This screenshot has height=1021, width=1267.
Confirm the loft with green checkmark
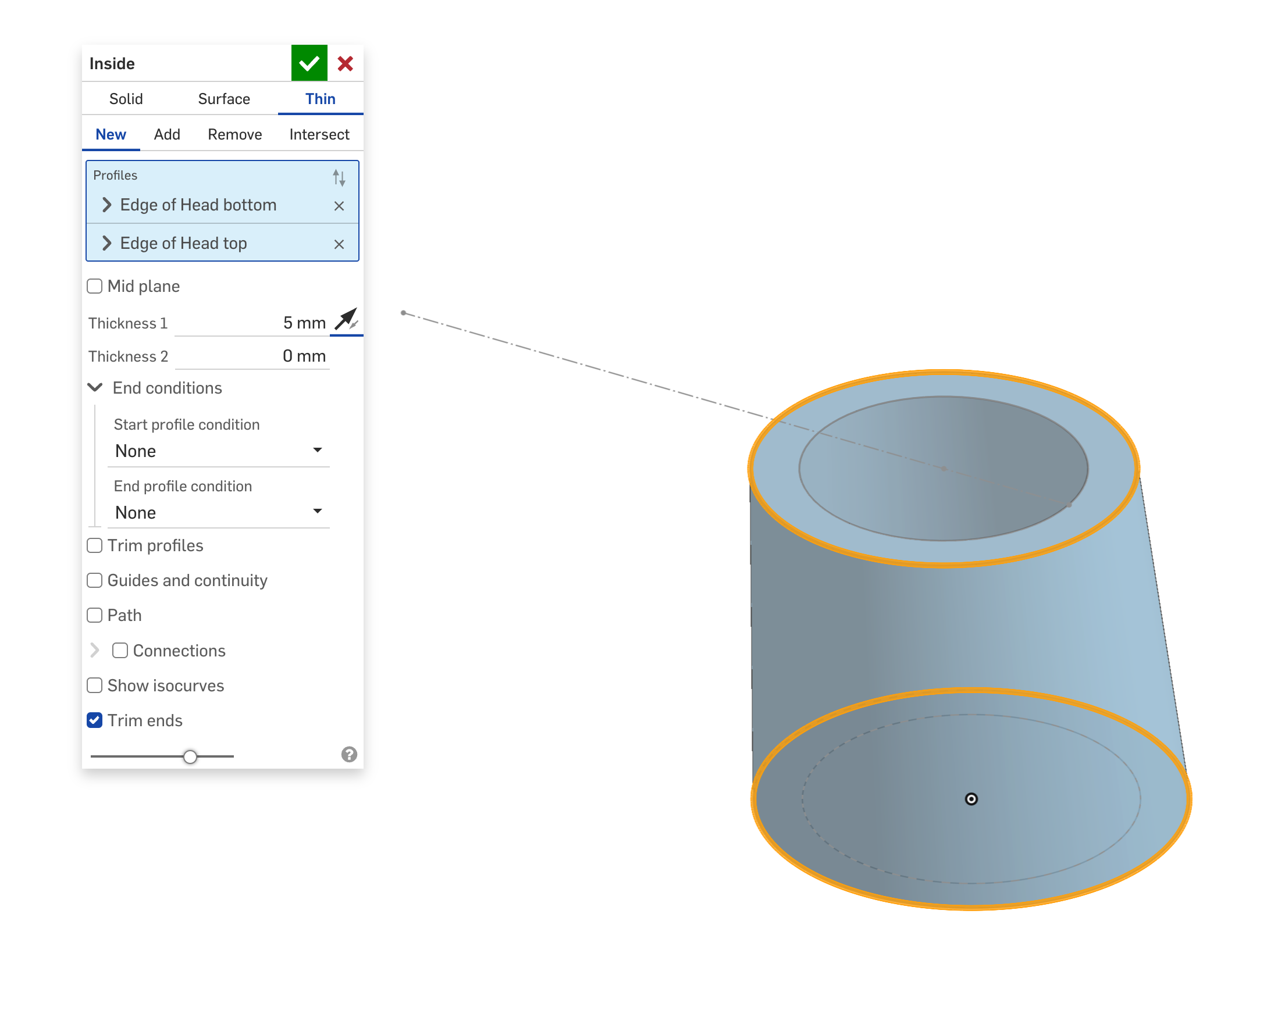309,63
